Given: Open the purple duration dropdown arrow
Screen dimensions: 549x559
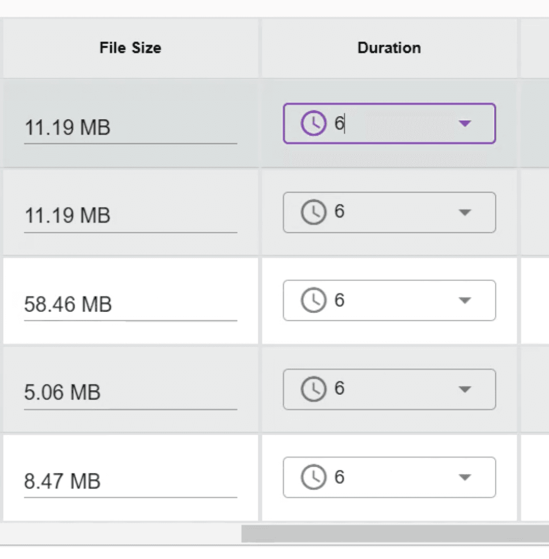Looking at the screenshot, I should pyautogui.click(x=465, y=123).
